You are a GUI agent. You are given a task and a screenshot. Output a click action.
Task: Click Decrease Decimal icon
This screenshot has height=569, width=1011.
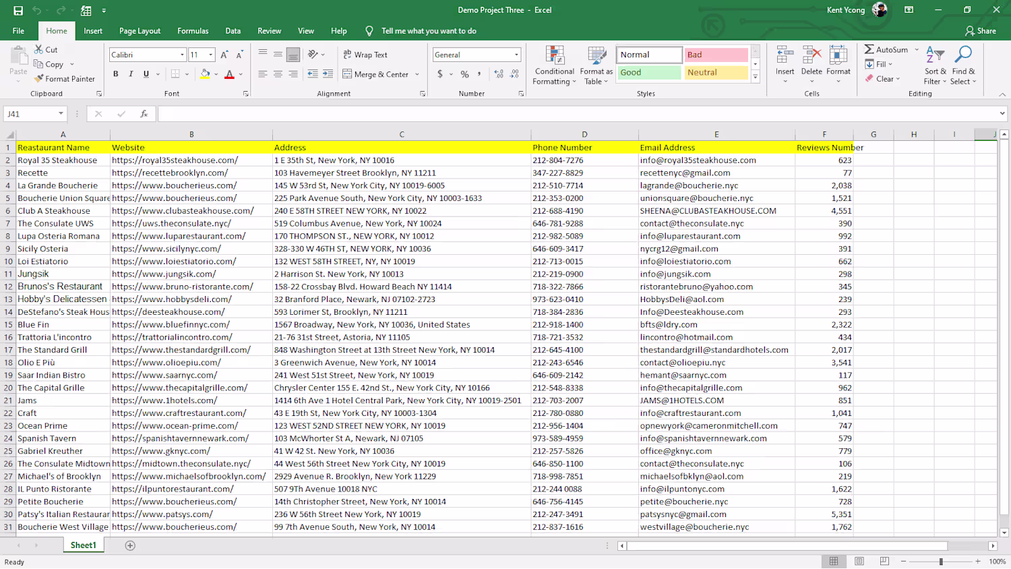coord(514,74)
